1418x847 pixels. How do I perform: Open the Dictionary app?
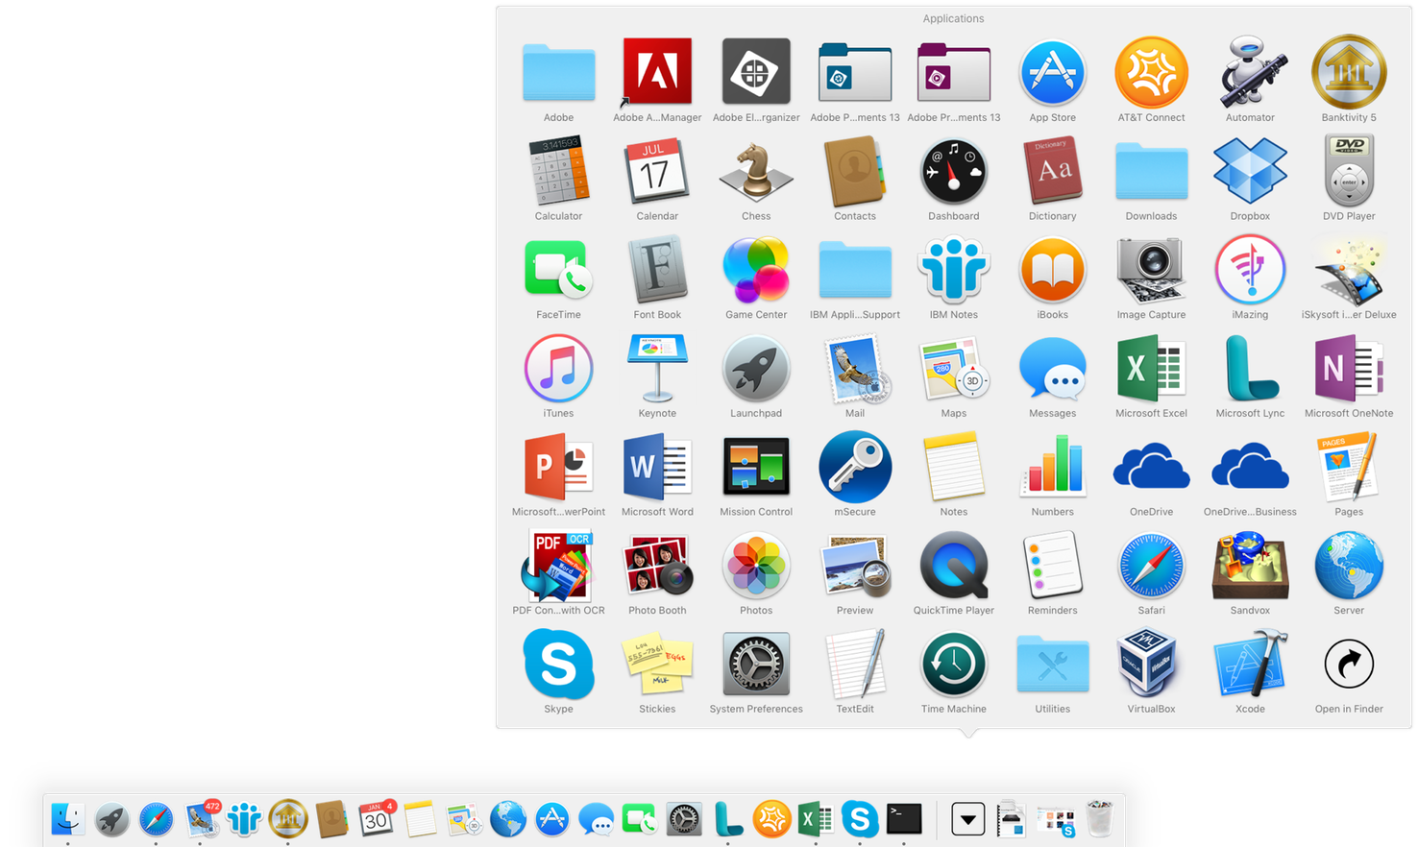point(1053,171)
